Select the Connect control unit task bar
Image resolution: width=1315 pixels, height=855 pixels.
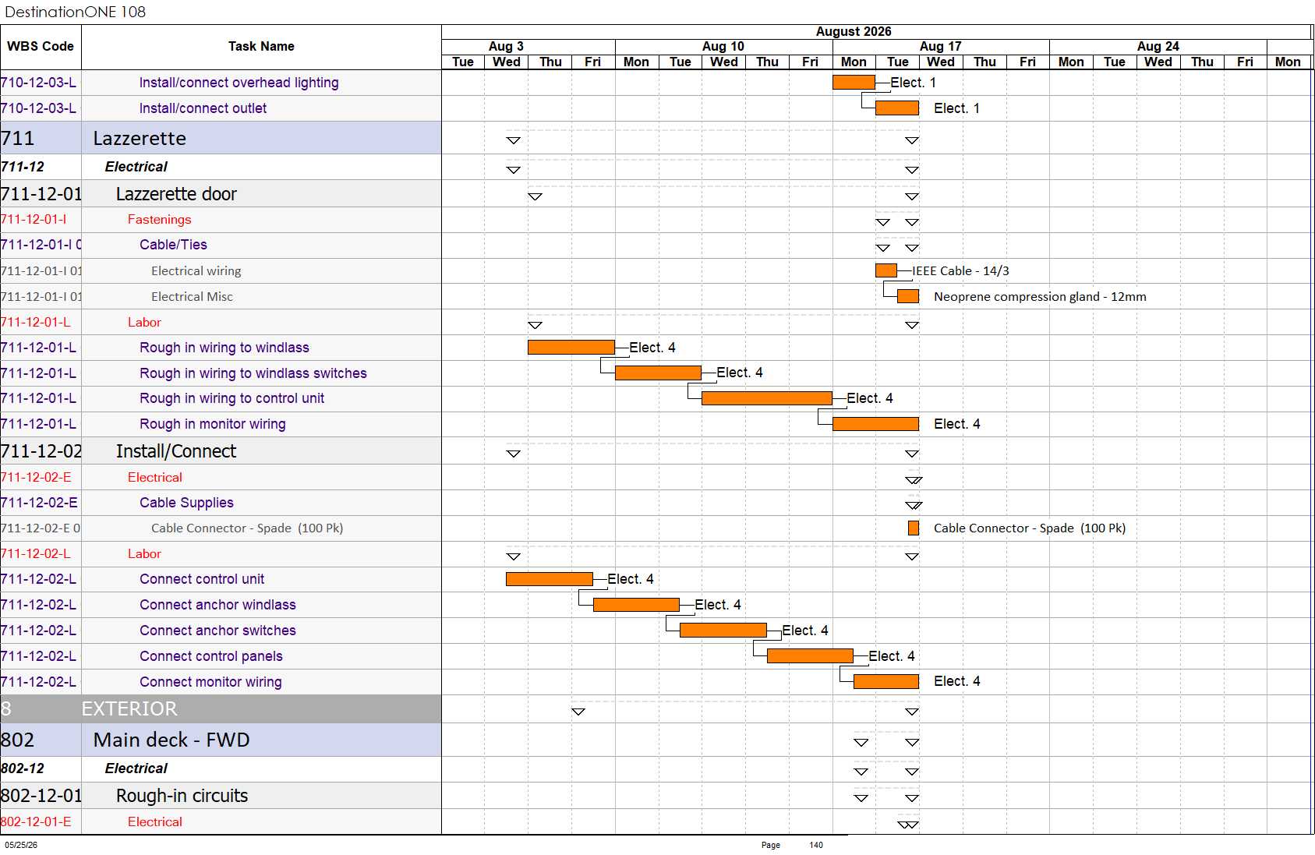point(549,579)
